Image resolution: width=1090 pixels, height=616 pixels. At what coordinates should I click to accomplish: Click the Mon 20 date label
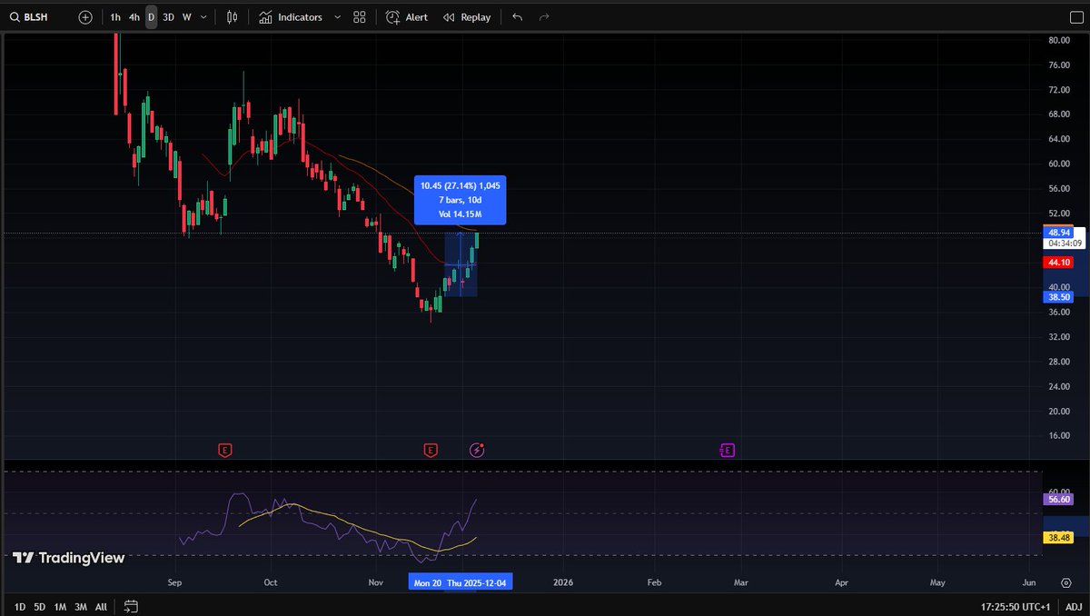427,582
